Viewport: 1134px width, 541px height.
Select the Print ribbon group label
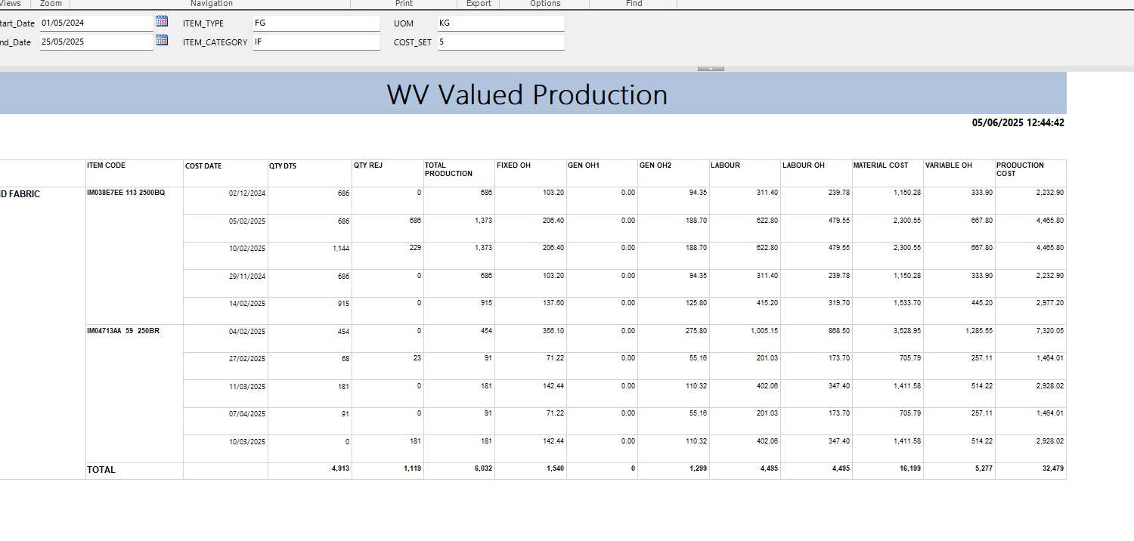tap(404, 4)
